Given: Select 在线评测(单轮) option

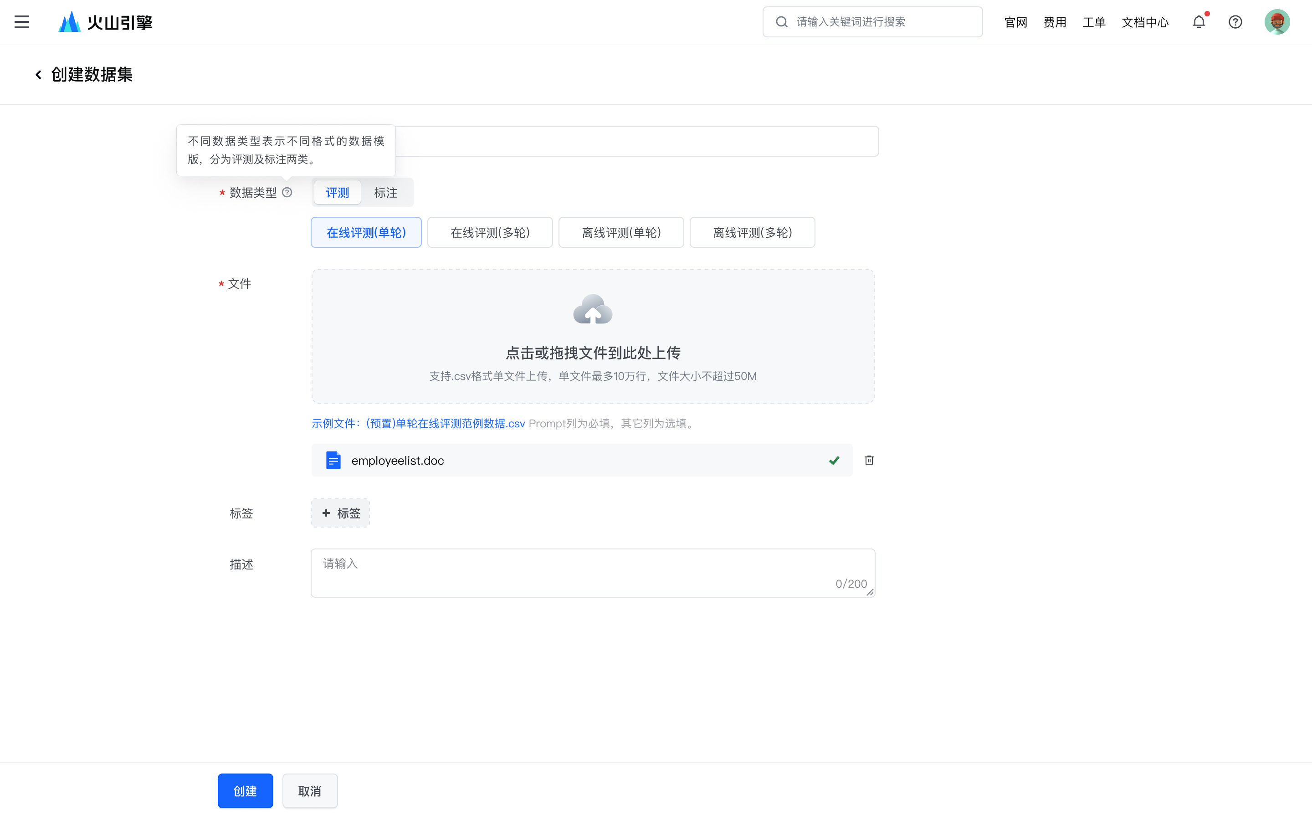Looking at the screenshot, I should tap(366, 232).
